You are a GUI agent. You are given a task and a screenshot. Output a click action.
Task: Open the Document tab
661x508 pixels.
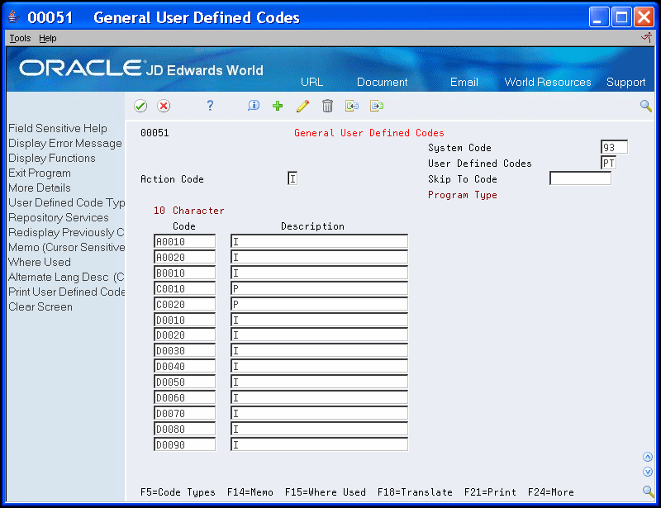click(x=382, y=82)
